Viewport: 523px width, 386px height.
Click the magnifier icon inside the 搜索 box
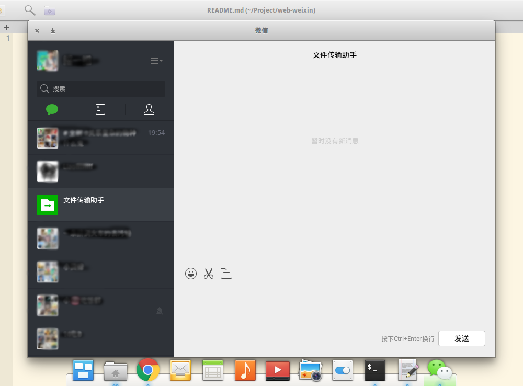pos(44,88)
